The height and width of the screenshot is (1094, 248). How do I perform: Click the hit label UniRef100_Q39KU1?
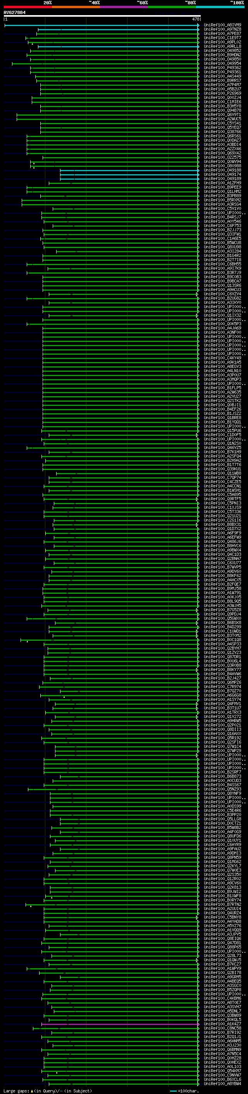pyautogui.click(x=222, y=469)
